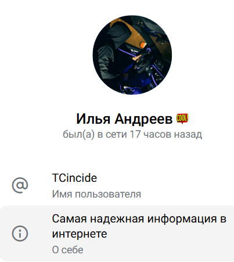This screenshot has height=262, width=234.
Task: Select the username row with @ icon
Action: (x=117, y=186)
